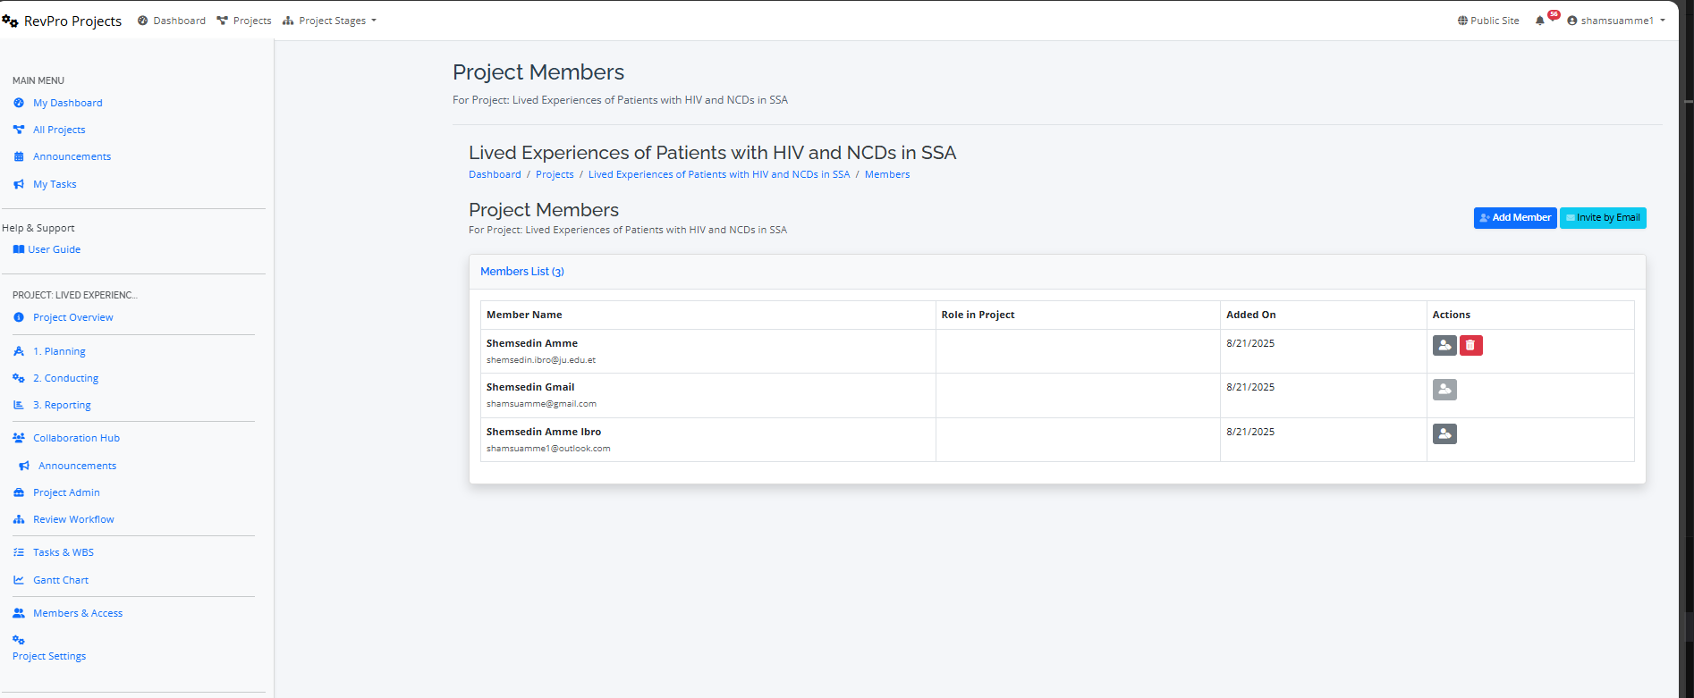The height and width of the screenshot is (698, 1694).
Task: Click the Add Member button
Action: (x=1515, y=218)
